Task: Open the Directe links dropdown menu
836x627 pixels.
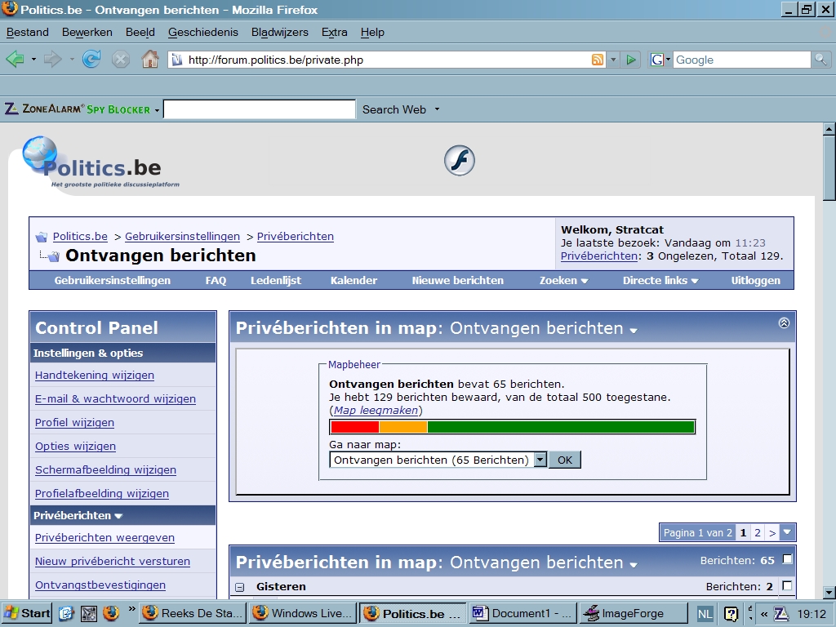Action: point(660,280)
